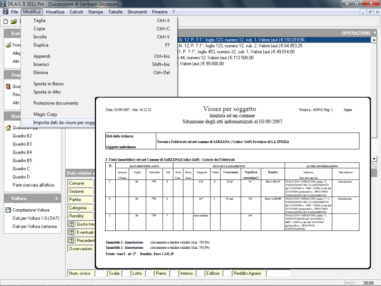
Task: Select list row with value € 99.000,00
Action: (x=274, y=64)
